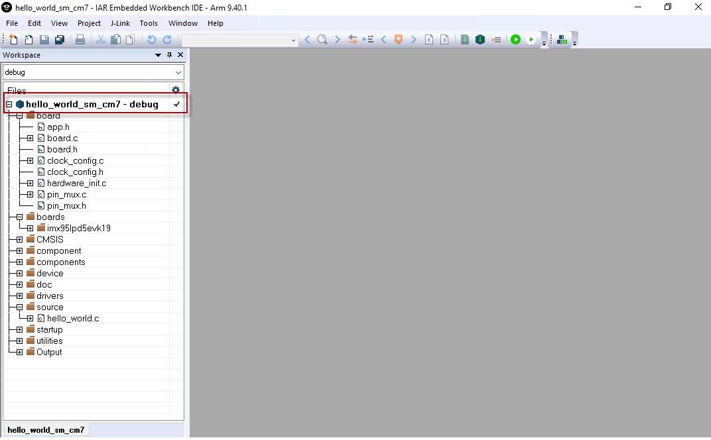Viewport: 711px width, 440px height.
Task: Click the Toggle Bookmark icon
Action: click(x=399, y=40)
